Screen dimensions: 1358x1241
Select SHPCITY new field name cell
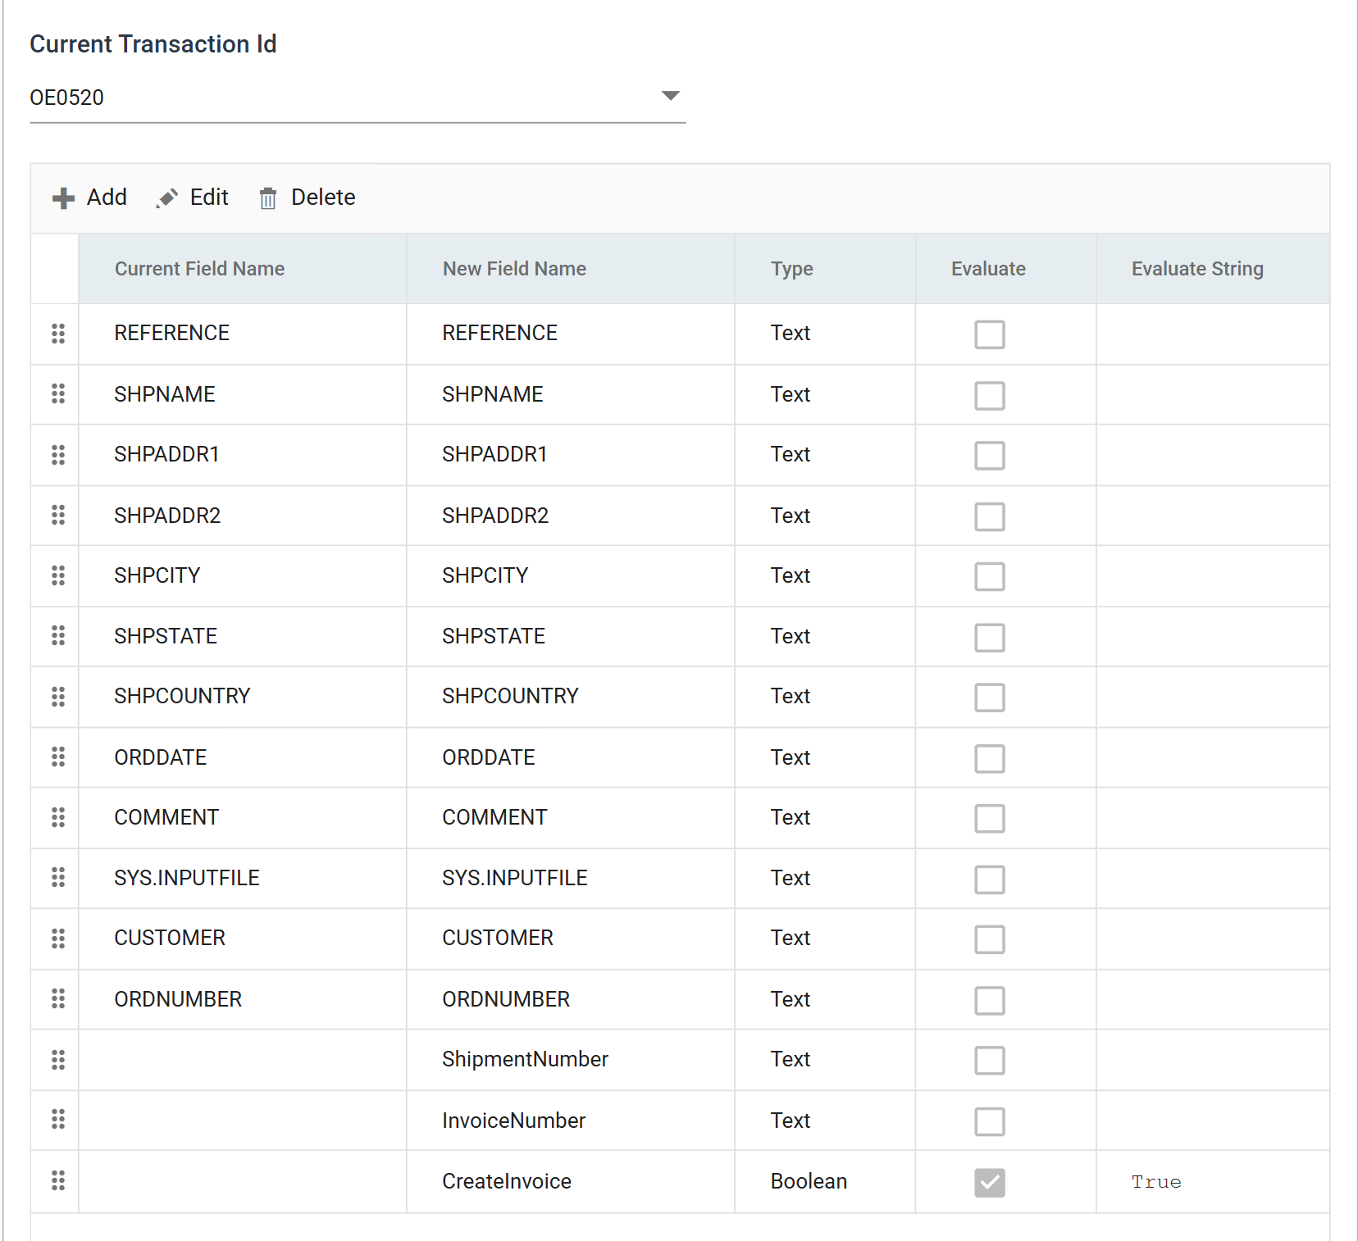(x=571, y=576)
